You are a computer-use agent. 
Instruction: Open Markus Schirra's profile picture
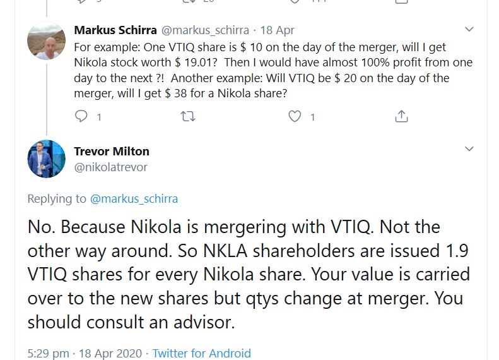[x=46, y=42]
